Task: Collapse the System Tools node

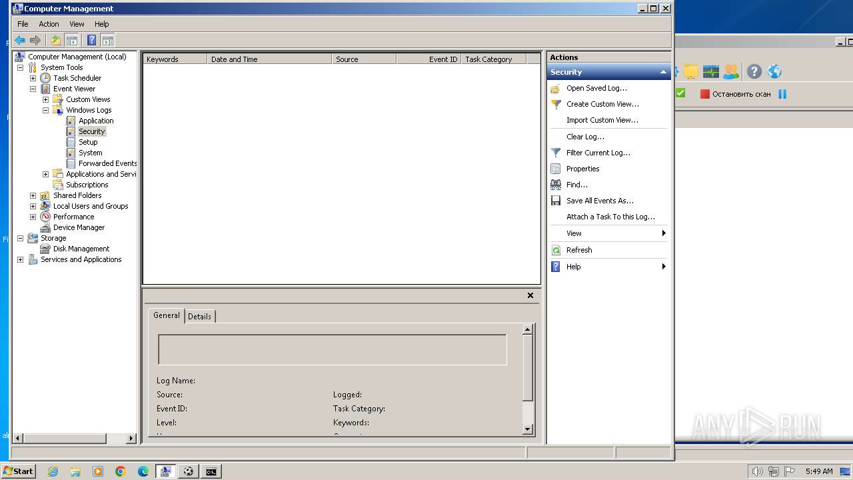Action: [20, 67]
